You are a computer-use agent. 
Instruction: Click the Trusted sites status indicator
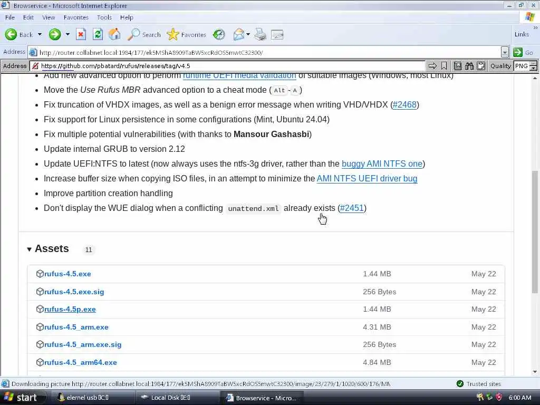(x=479, y=384)
